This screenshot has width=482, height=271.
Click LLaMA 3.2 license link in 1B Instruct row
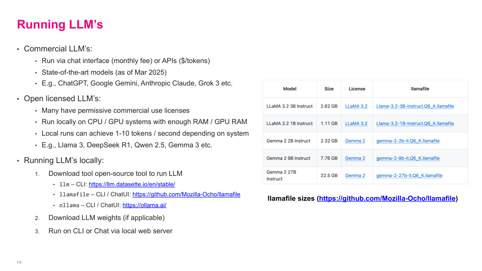[356, 124]
